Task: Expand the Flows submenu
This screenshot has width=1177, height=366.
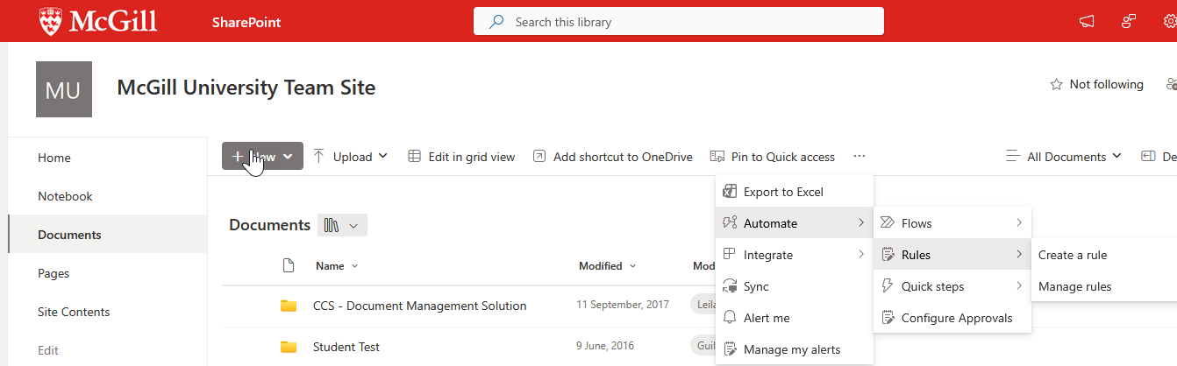Action: 952,223
